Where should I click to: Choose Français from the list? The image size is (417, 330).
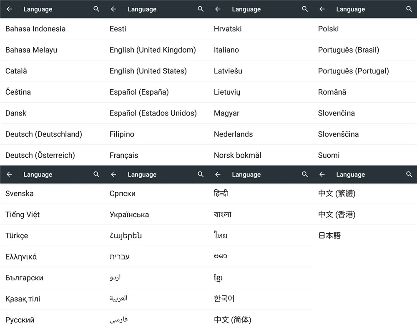[x=124, y=155]
